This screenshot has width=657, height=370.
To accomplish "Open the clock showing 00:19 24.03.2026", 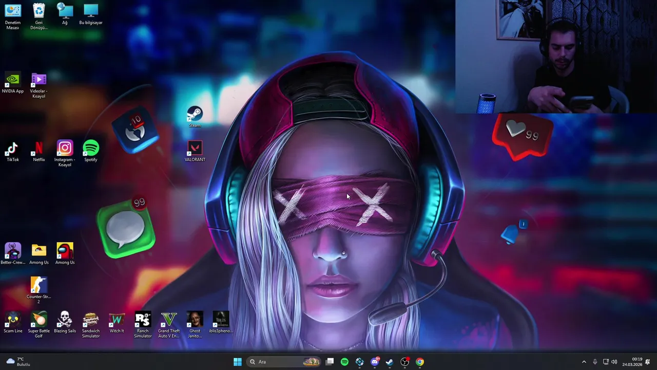I will [x=632, y=362].
